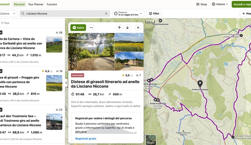The image size is (251, 145).
Task: Click the 44,2 km distance value
Action: [x=18, y=55]
